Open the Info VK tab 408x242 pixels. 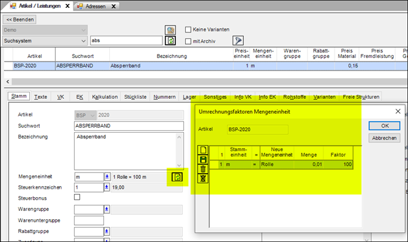(243, 97)
